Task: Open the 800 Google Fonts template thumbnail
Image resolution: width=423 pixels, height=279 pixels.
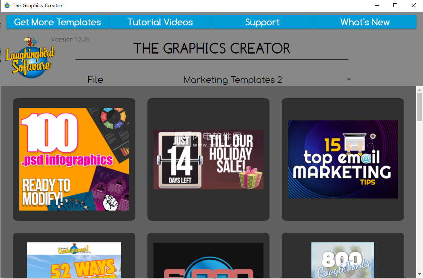Action: [342, 260]
